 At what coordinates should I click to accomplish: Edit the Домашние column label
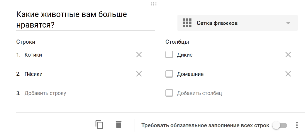pos(190,74)
